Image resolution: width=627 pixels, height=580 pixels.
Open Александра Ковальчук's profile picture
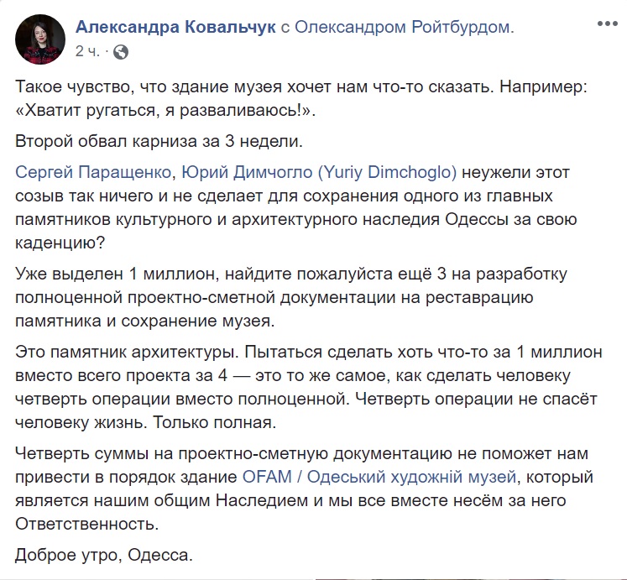40,39
